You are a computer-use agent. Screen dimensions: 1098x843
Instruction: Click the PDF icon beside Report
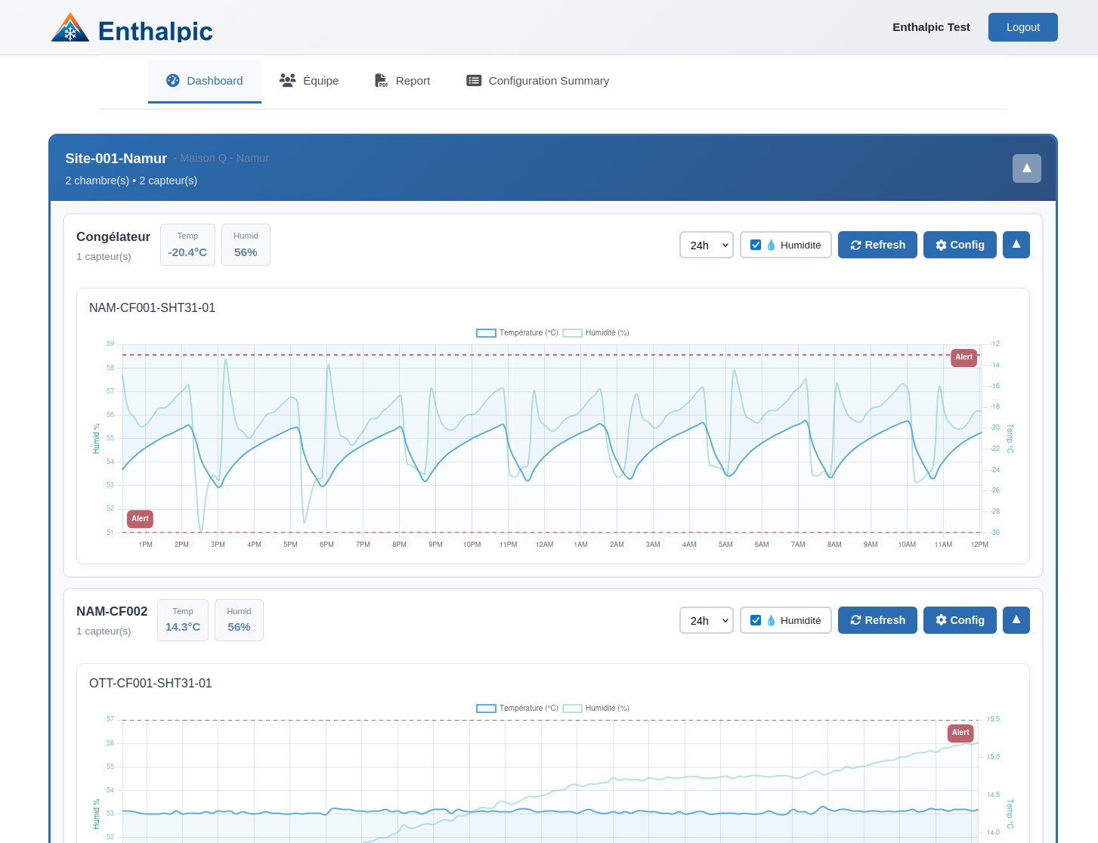[381, 80]
